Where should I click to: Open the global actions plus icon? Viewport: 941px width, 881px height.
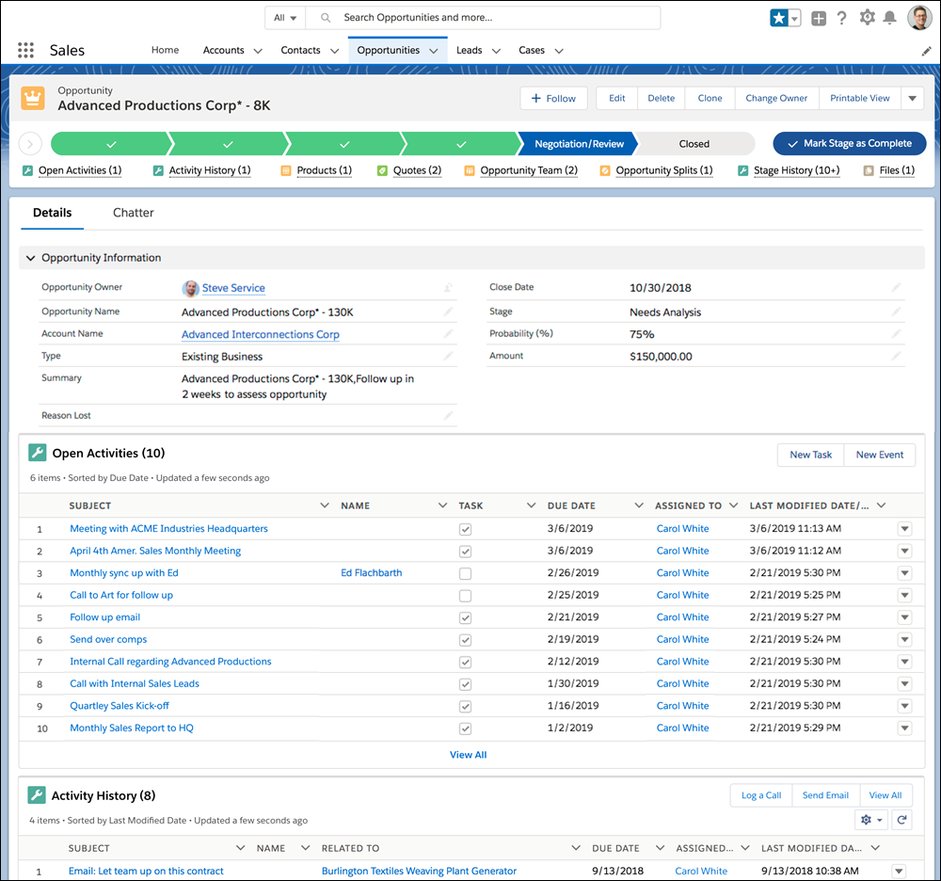tap(819, 18)
